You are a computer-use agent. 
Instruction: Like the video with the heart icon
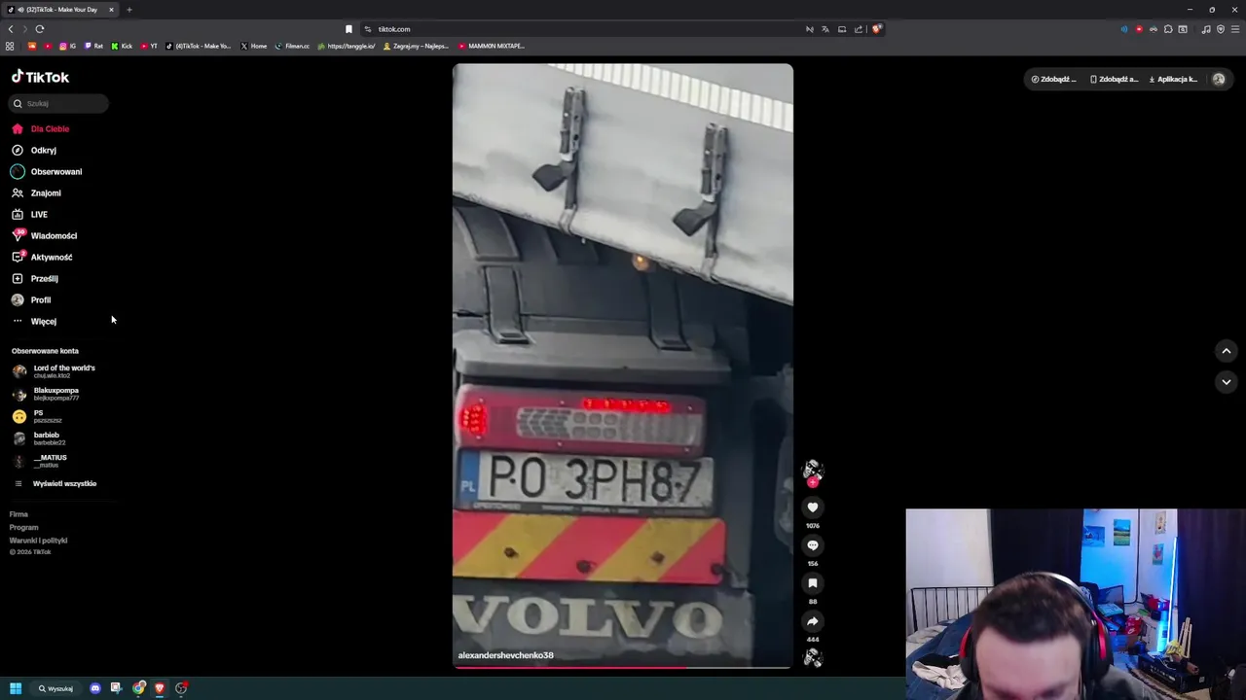pyautogui.click(x=813, y=507)
